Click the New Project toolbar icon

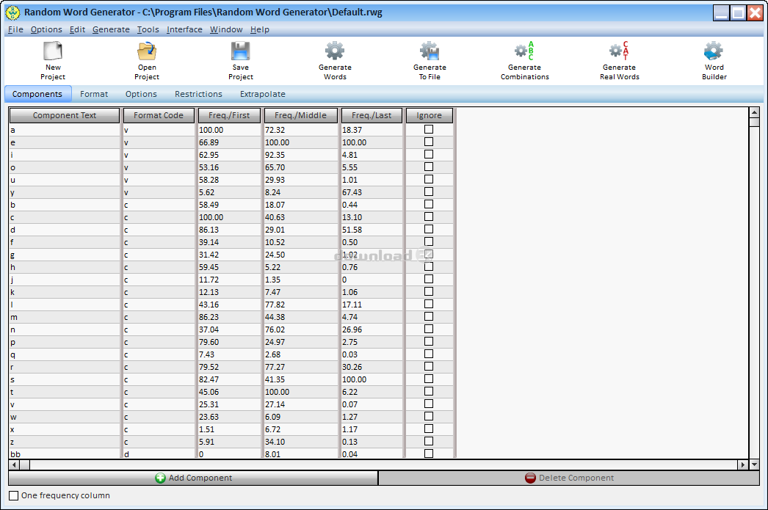coord(53,51)
